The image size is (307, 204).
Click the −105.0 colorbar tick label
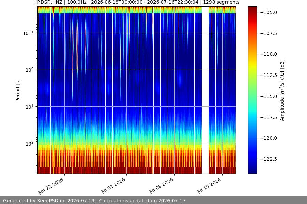(x=269, y=12)
